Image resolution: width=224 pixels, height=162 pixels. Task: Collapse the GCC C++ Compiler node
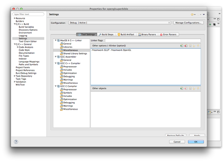click(55, 63)
